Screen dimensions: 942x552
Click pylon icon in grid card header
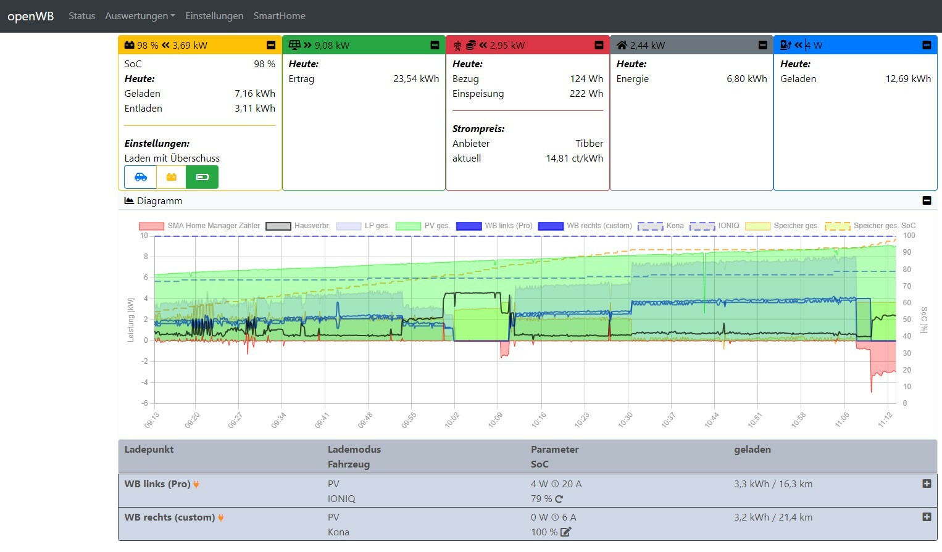click(x=457, y=45)
